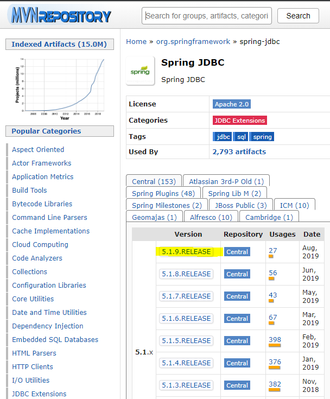Viewport: 330px width, 399px height.
Task: Open the 376 usages link
Action: (x=275, y=362)
